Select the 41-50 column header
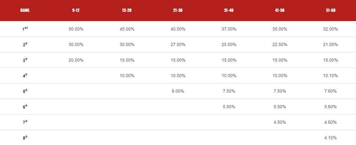Viewport: 356px width, 145px height. click(280, 10)
